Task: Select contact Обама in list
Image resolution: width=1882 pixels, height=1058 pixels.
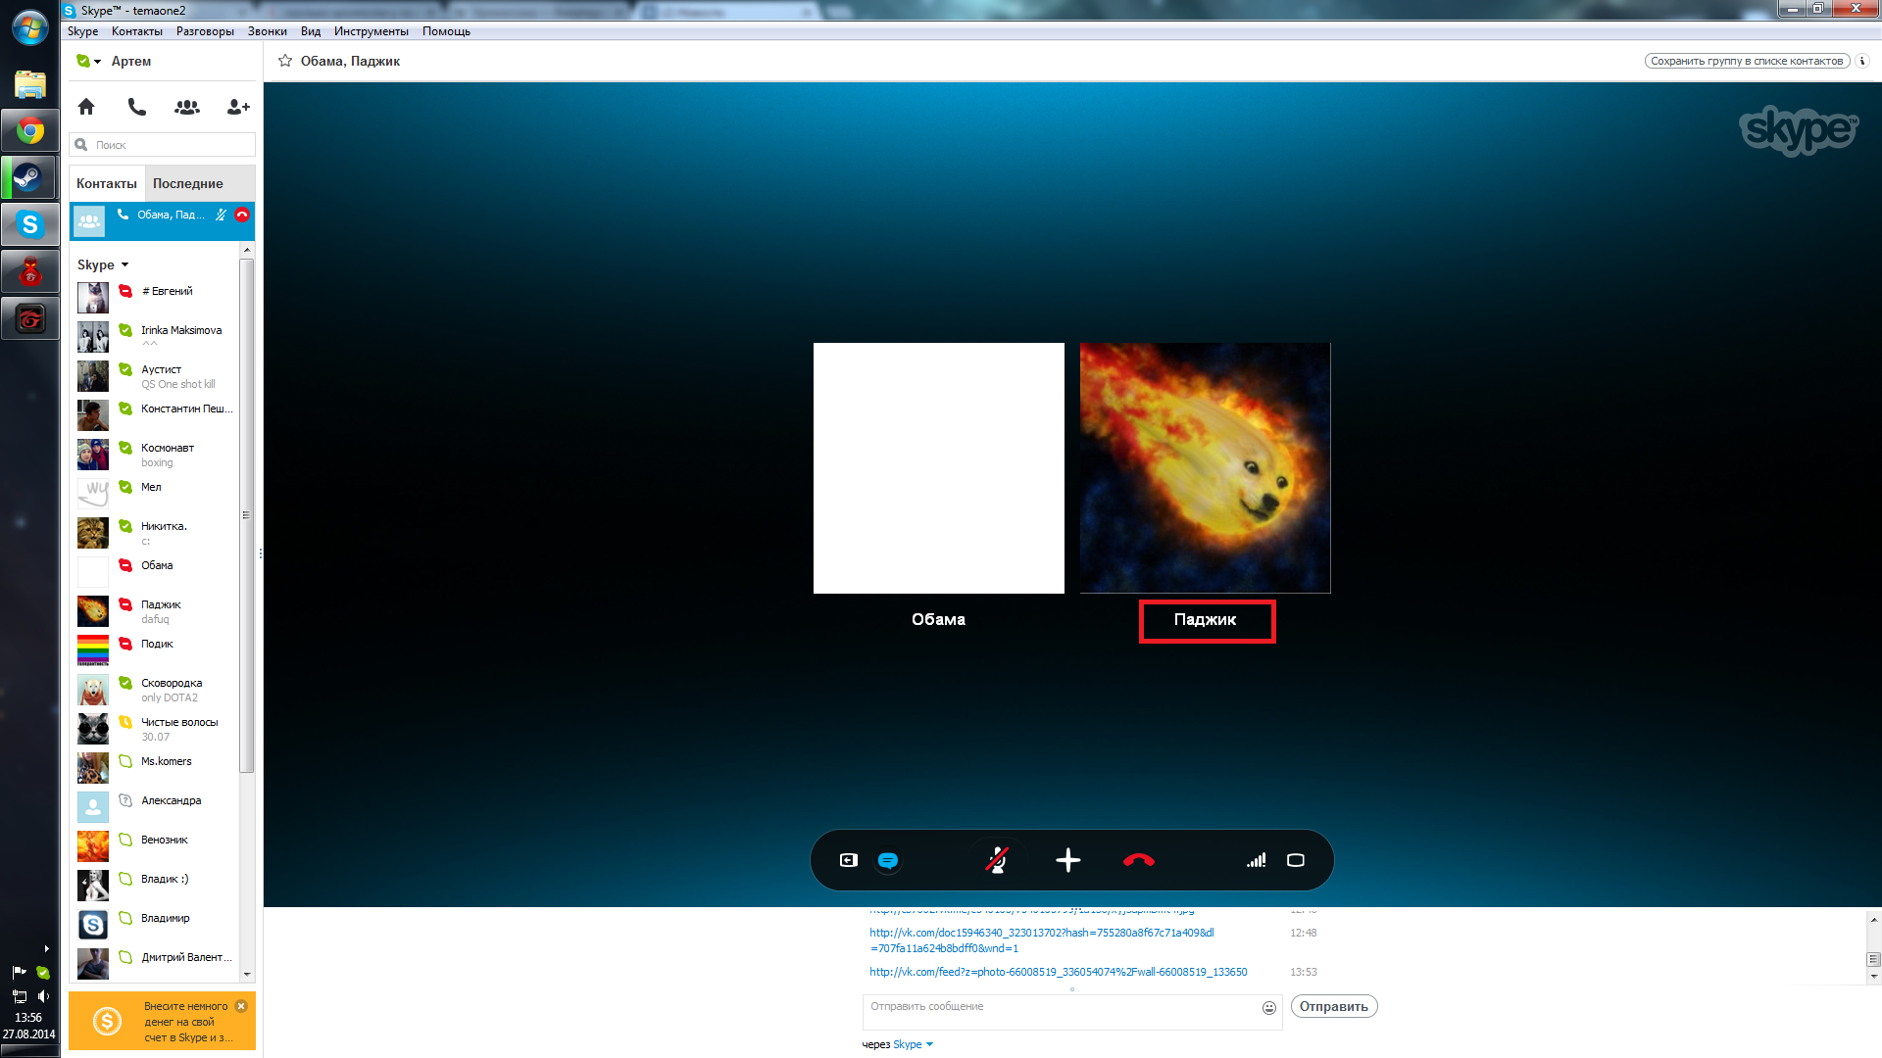Action: point(155,572)
